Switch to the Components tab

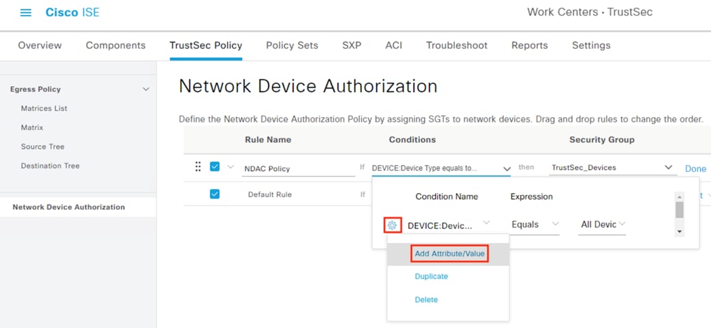(x=116, y=46)
